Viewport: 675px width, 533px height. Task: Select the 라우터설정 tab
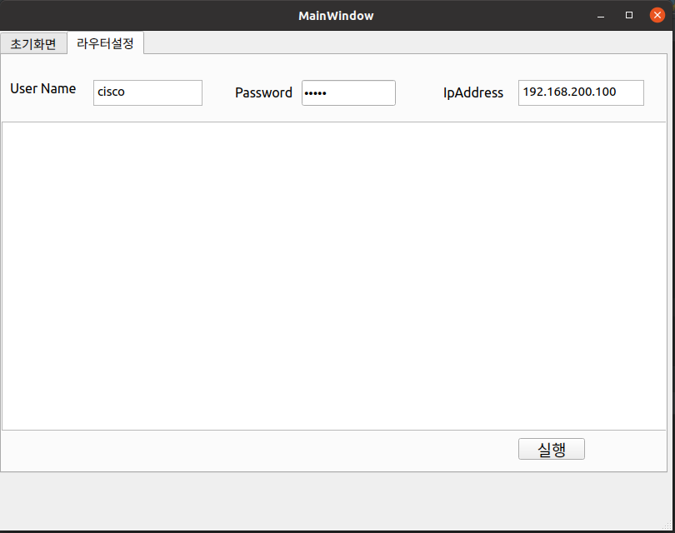(106, 43)
